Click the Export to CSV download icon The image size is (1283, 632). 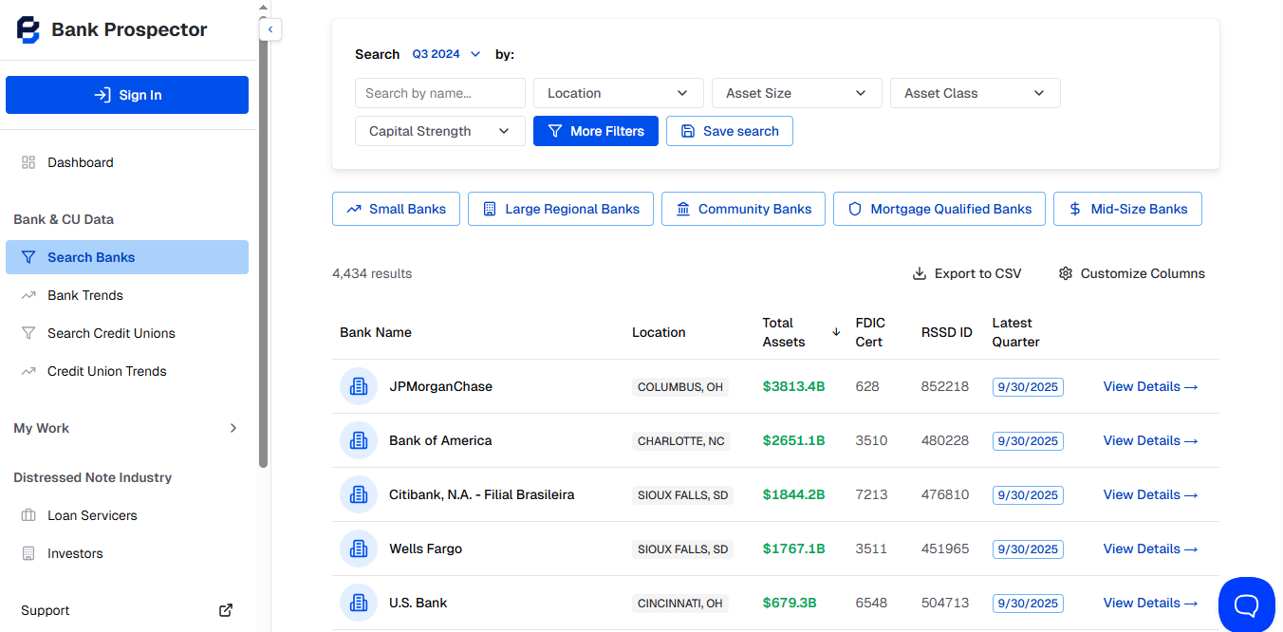click(919, 273)
